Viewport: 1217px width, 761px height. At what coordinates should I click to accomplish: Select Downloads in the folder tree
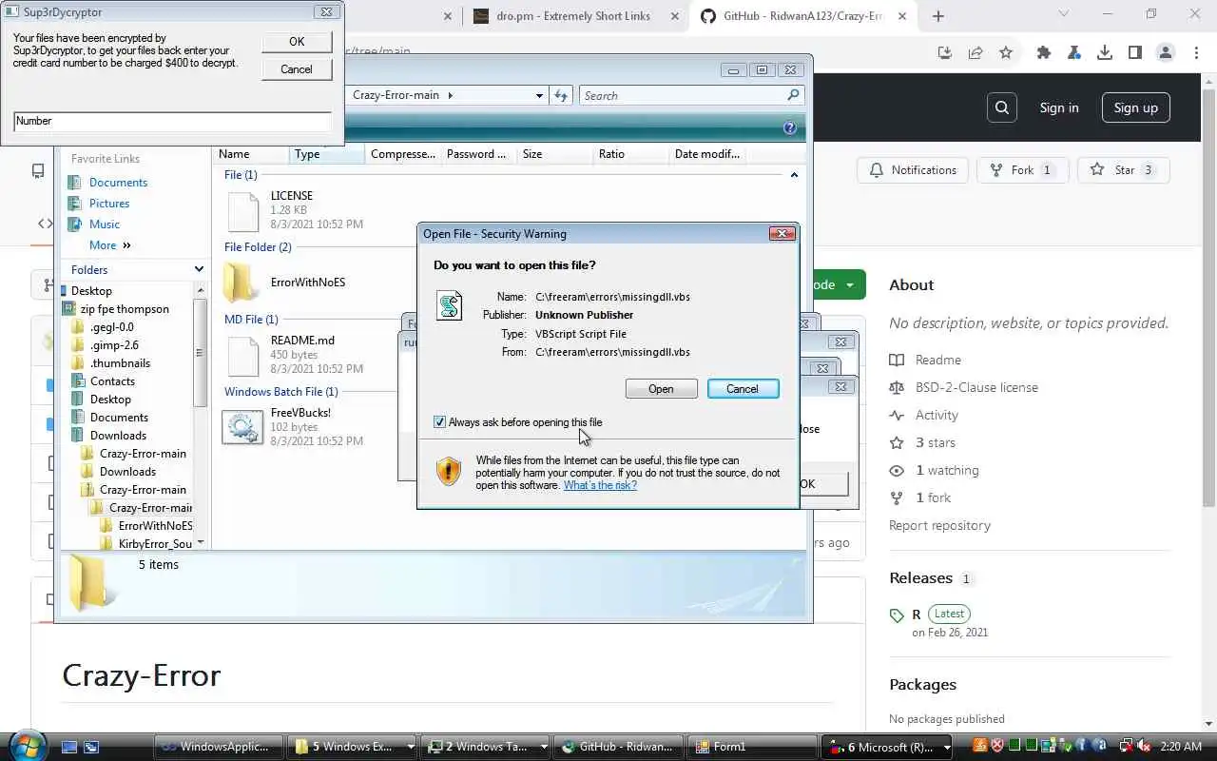(119, 436)
